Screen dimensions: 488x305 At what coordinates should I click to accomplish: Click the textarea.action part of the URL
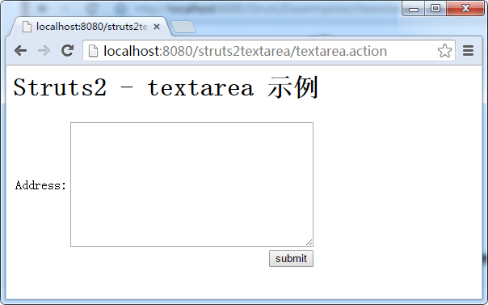click(x=341, y=51)
